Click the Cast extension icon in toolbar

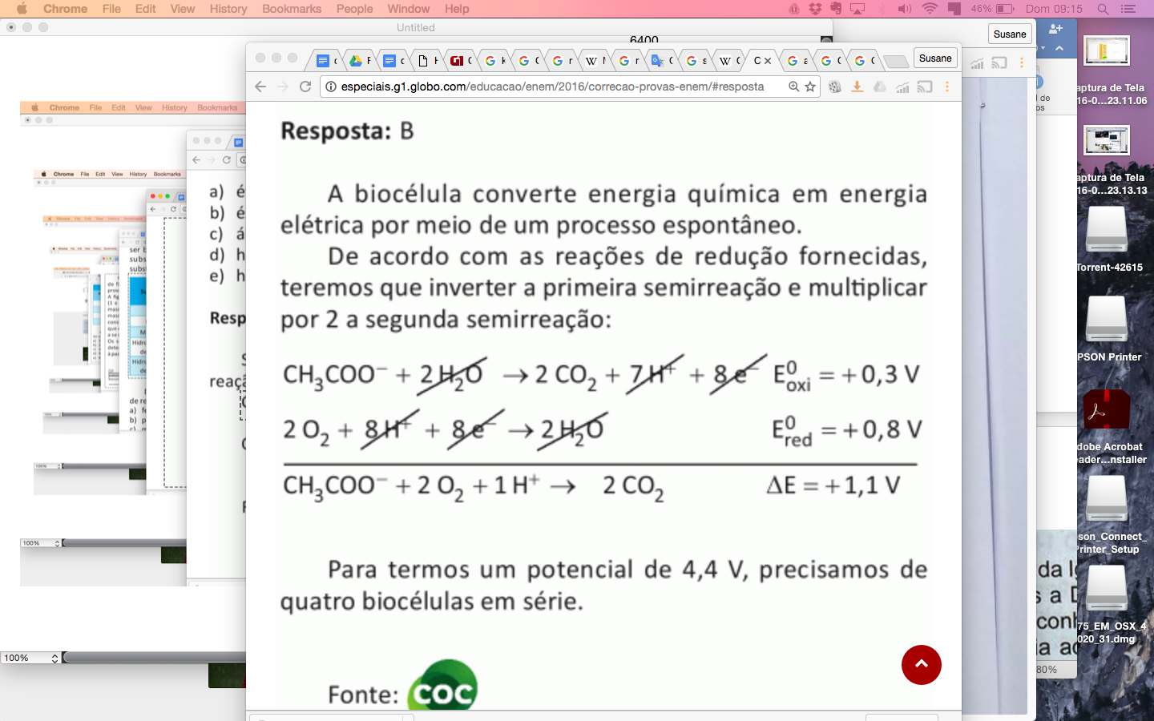click(x=925, y=87)
